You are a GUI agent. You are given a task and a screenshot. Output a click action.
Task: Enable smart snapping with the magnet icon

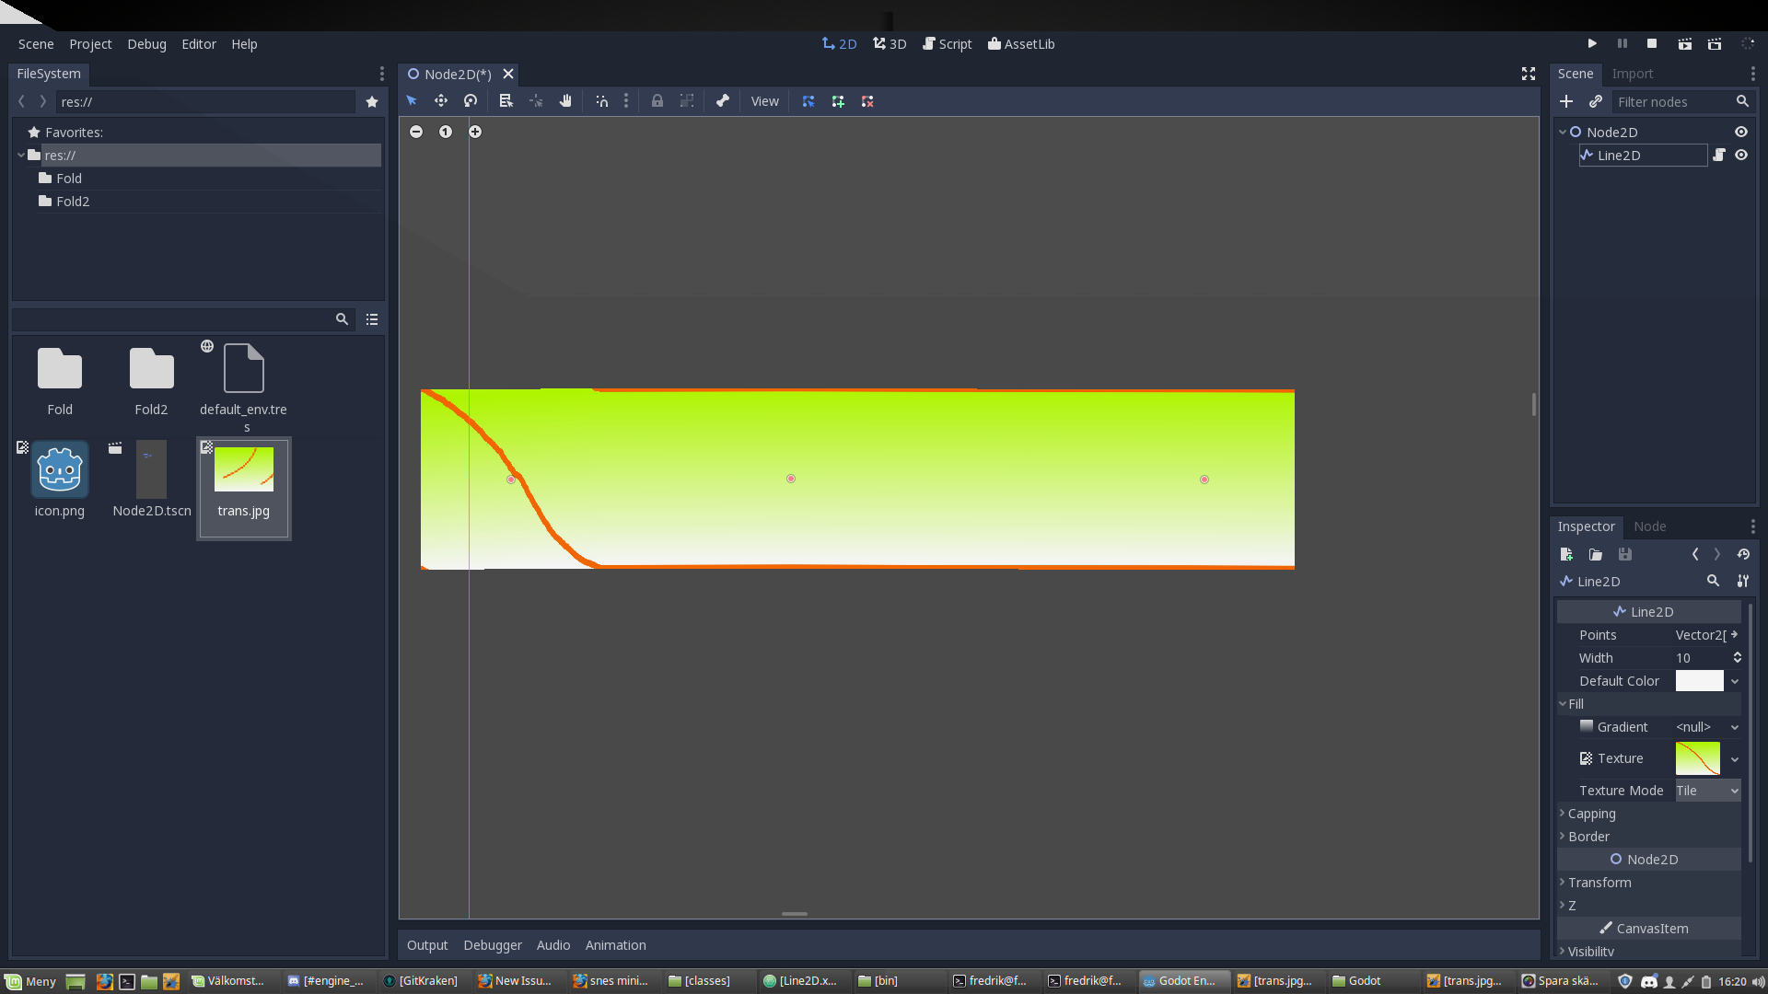coord(601,101)
